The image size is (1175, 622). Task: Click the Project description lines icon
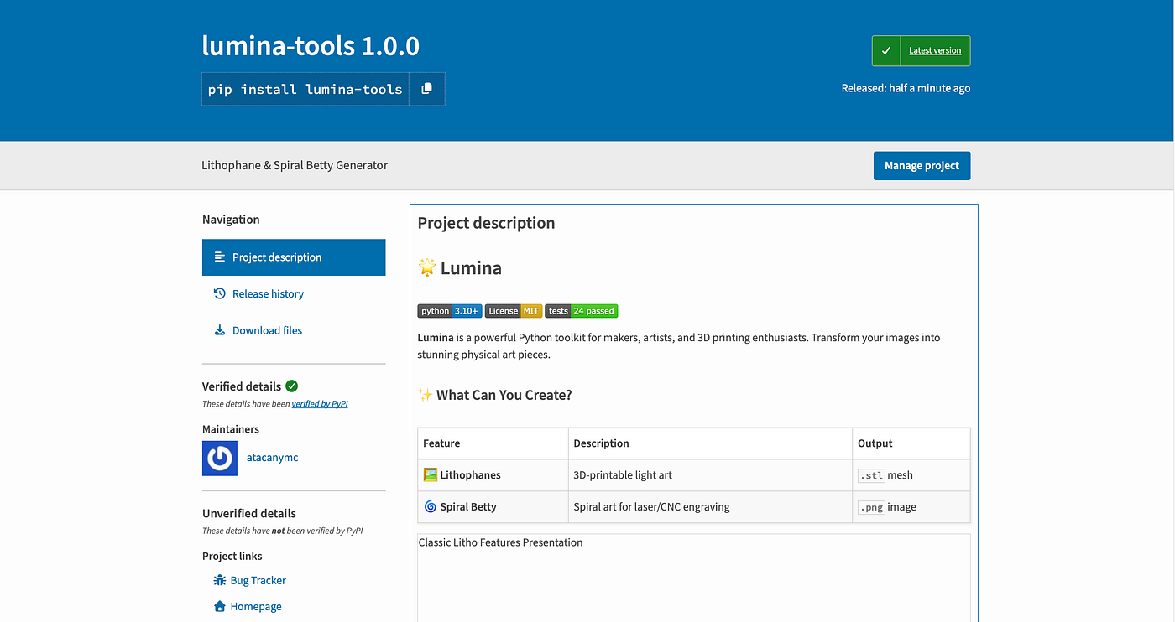220,257
